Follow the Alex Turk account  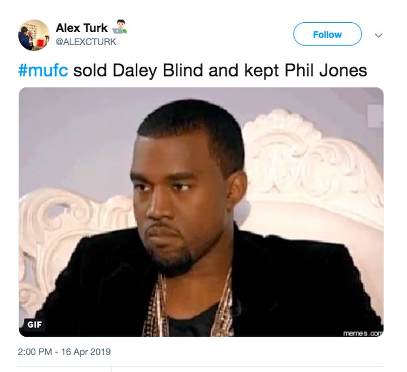[x=327, y=34]
